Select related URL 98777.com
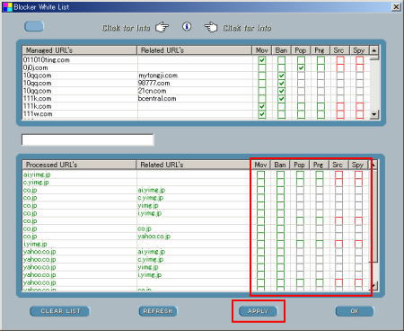The height and width of the screenshot is (331, 404). 154,84
